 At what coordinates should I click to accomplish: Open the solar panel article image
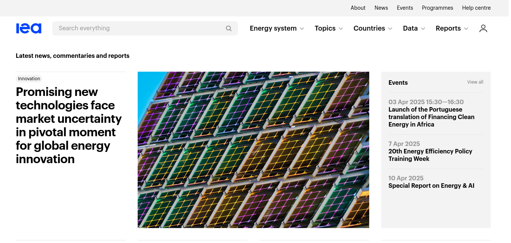pyautogui.click(x=253, y=150)
